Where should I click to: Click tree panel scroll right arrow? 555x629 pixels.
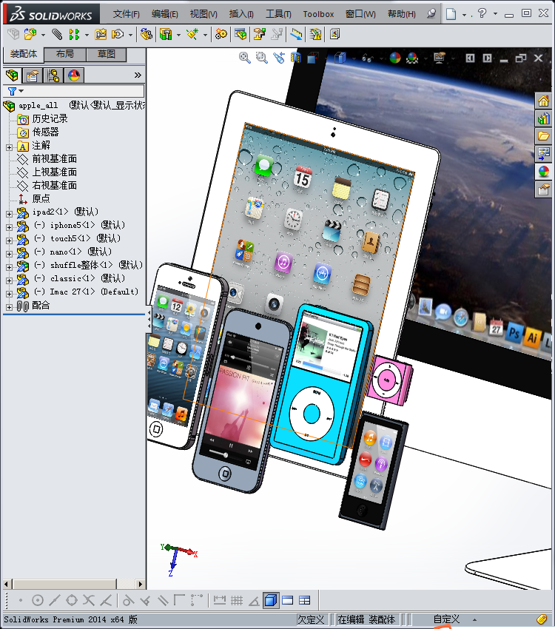[x=140, y=584]
